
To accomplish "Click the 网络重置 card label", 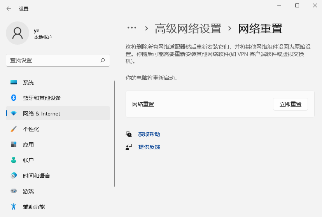I will coord(143,104).
